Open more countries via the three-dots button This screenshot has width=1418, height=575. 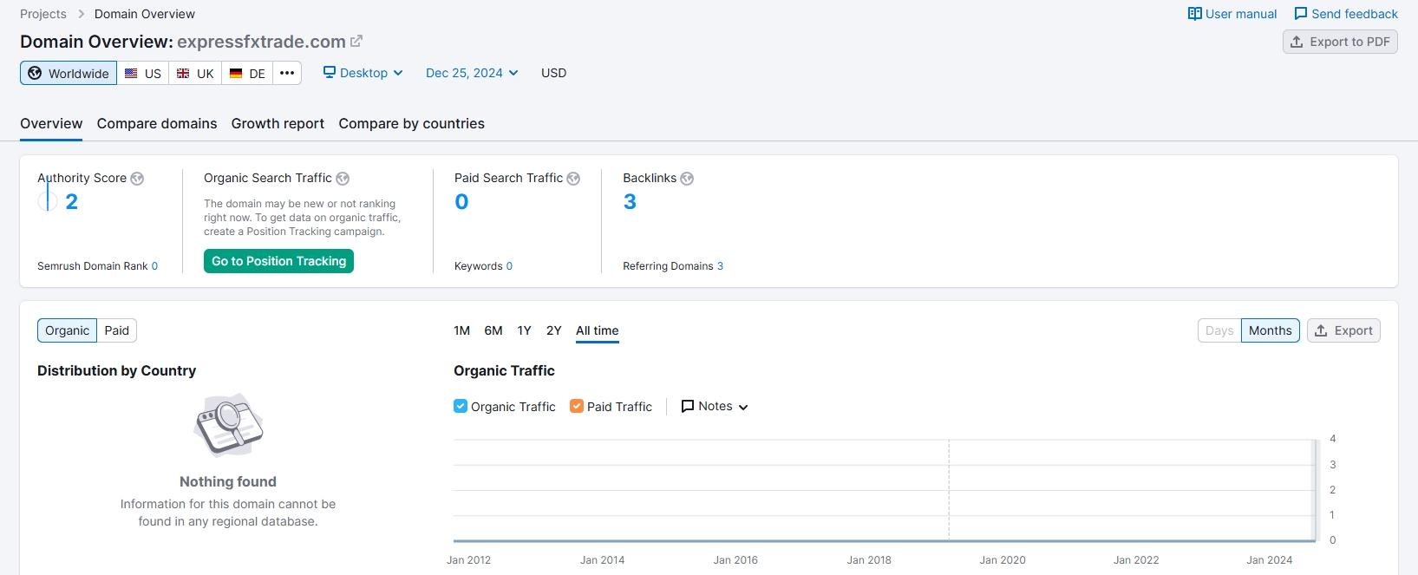coord(287,73)
